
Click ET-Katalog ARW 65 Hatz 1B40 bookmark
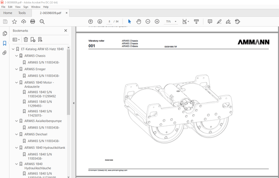click(42, 49)
